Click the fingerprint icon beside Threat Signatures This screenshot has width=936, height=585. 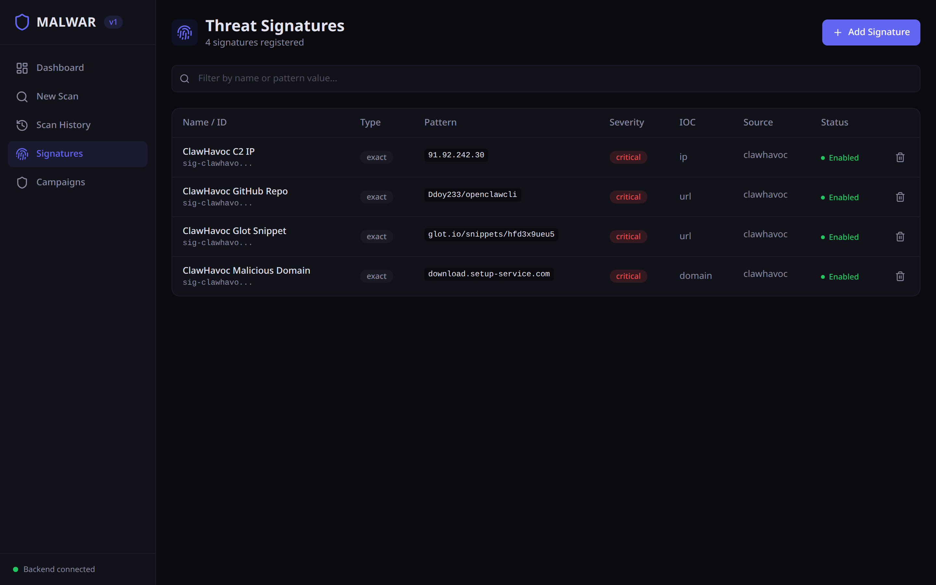[185, 32]
